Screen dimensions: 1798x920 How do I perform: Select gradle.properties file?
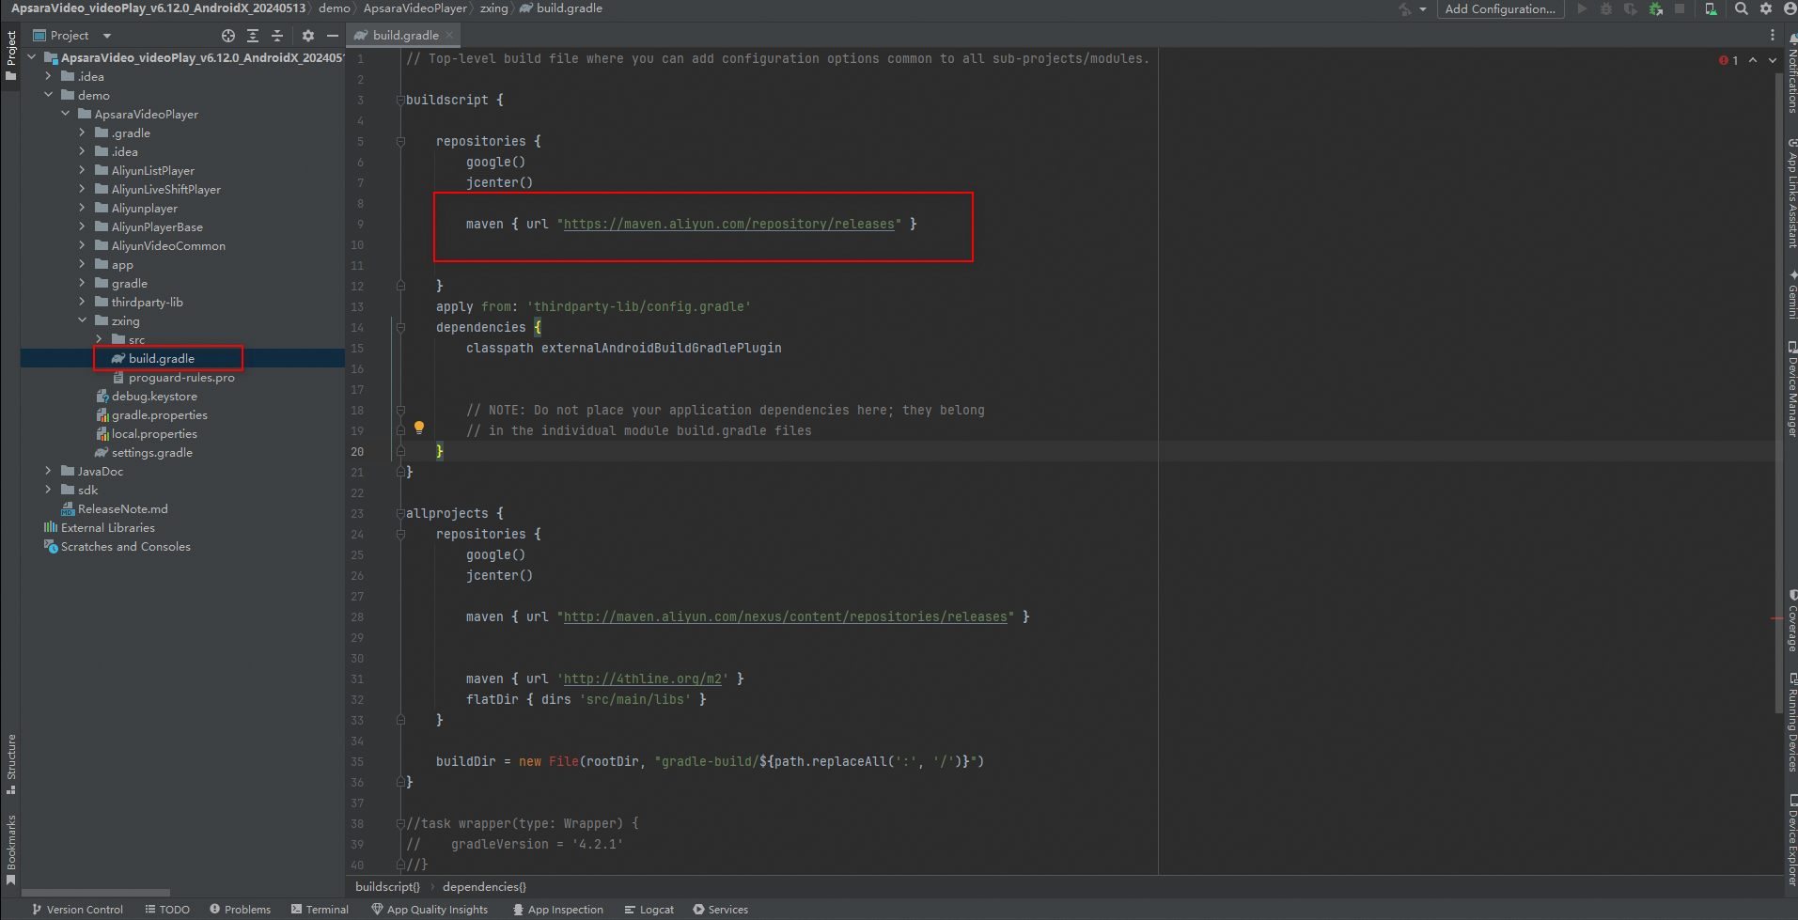click(159, 415)
